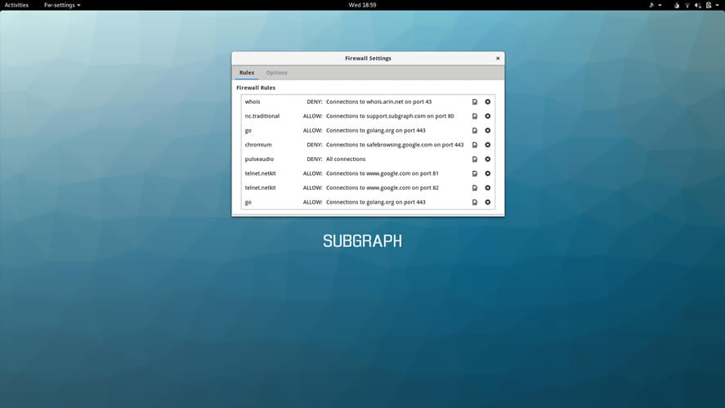This screenshot has width=725, height=408.
Task: Switch to the Rules tab
Action: pos(247,73)
